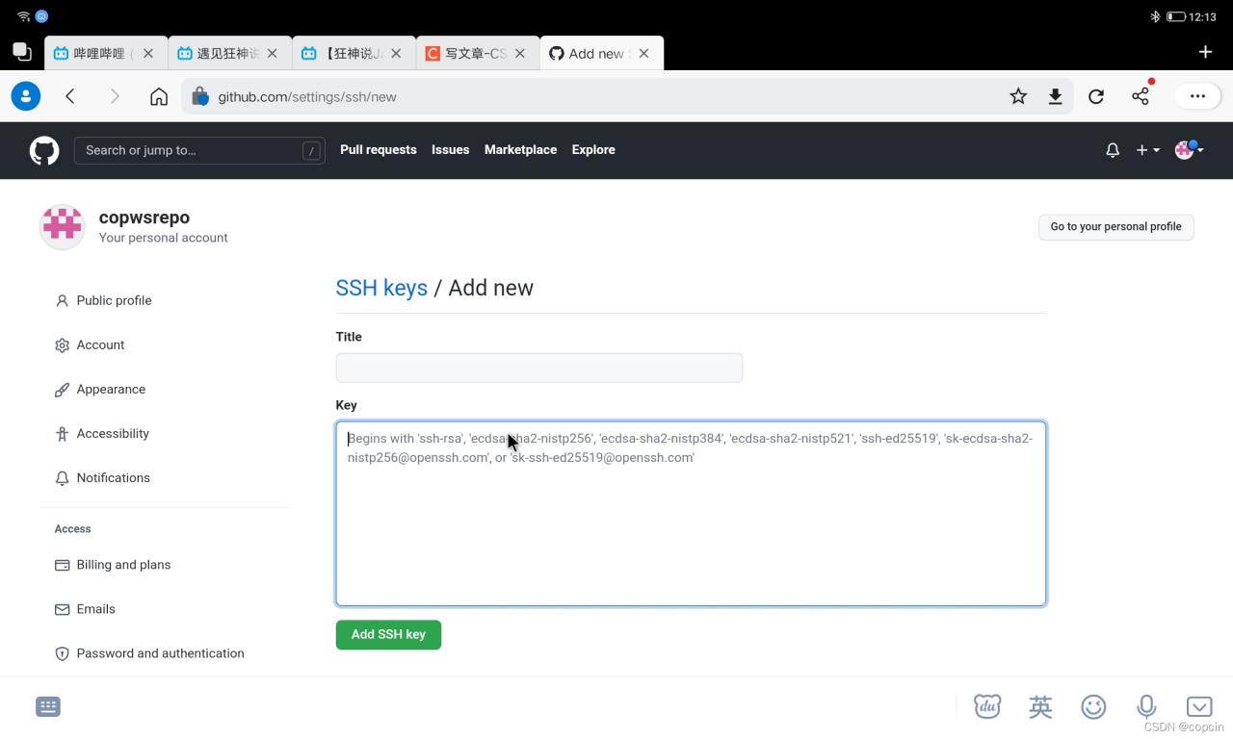Open Appearance settings in sidebar

click(x=111, y=389)
